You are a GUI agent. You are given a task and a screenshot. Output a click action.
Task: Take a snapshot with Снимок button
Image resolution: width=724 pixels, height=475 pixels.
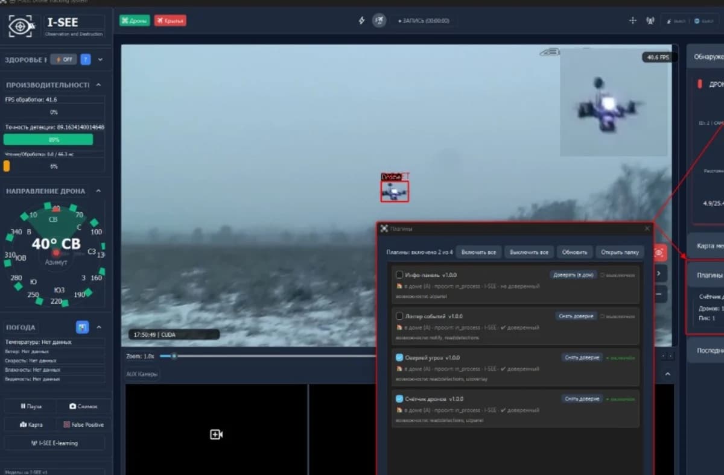(84, 406)
